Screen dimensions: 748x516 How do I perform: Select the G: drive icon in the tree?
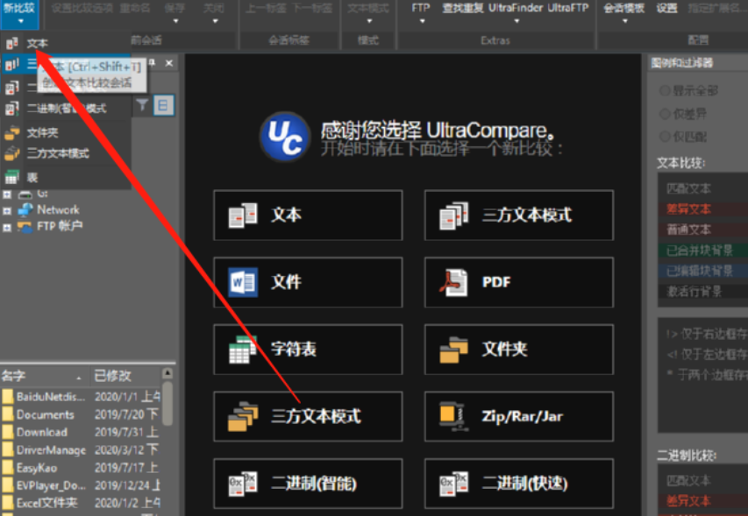point(25,194)
